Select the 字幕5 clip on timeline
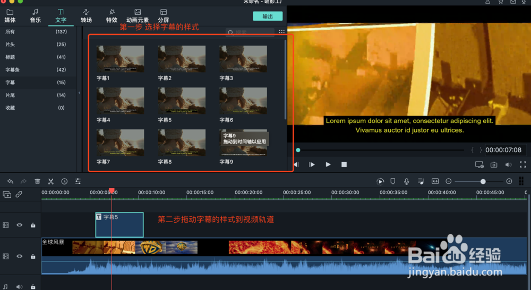Viewport: 531px width, 290px height. pos(119,225)
